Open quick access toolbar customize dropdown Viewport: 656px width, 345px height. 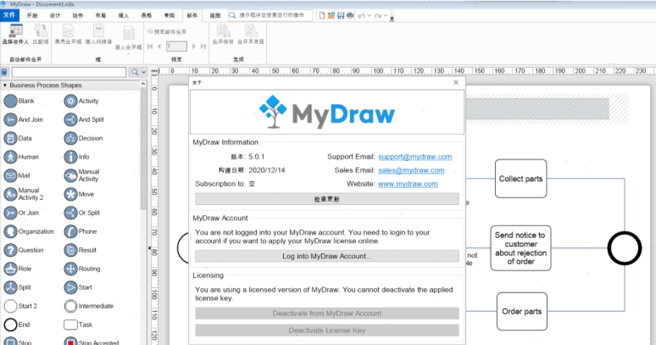392,18
